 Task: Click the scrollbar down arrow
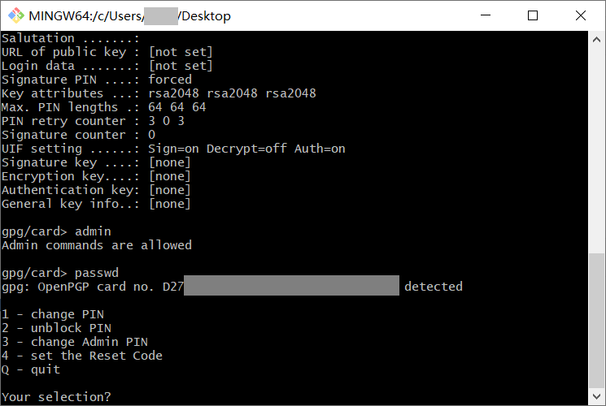(596, 396)
